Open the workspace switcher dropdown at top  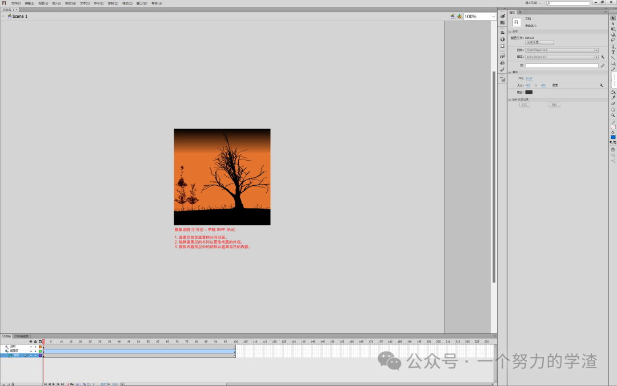pos(533,3)
